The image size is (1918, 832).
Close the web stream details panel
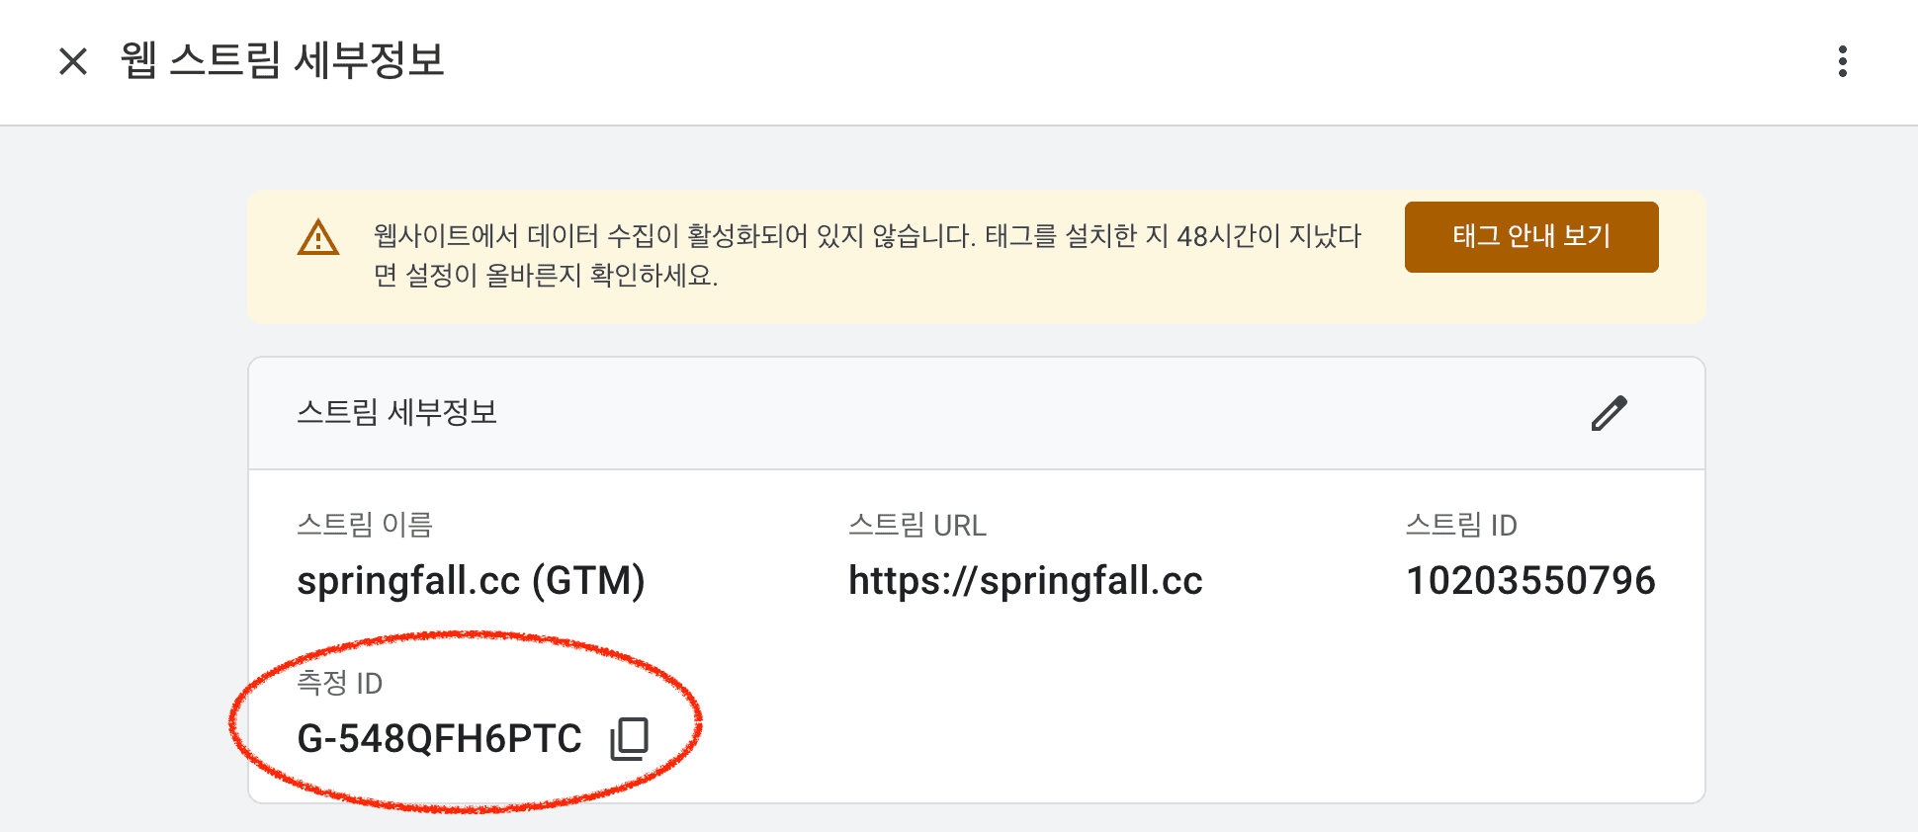[x=73, y=61]
